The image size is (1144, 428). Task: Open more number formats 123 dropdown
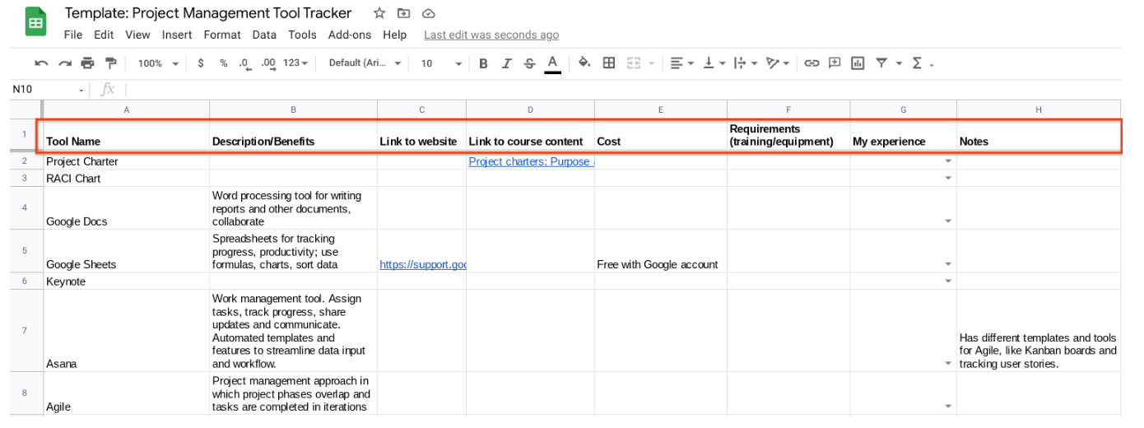tap(295, 63)
